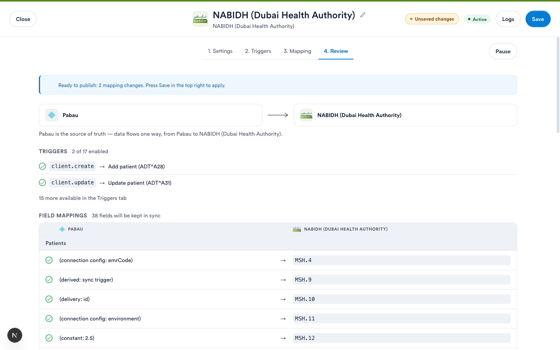The image size is (560, 350).
Task: Click the arrow between Pabau and NABIDH cards
Action: (278, 115)
